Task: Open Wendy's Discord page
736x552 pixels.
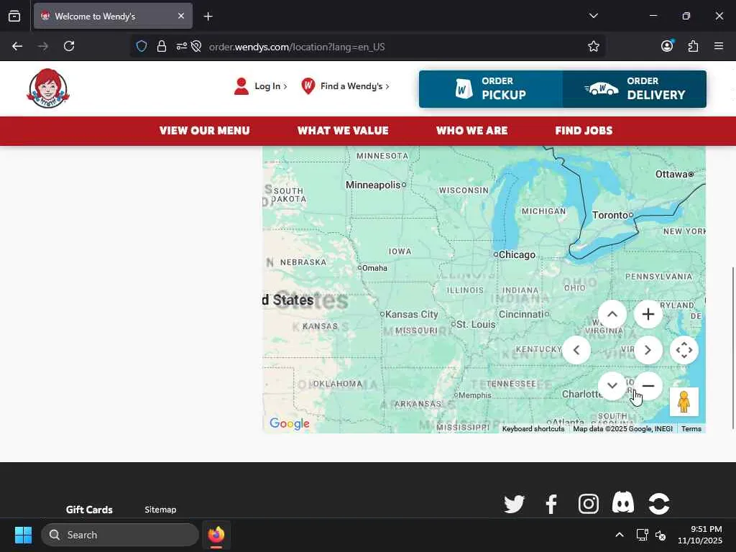Action: 623,502
